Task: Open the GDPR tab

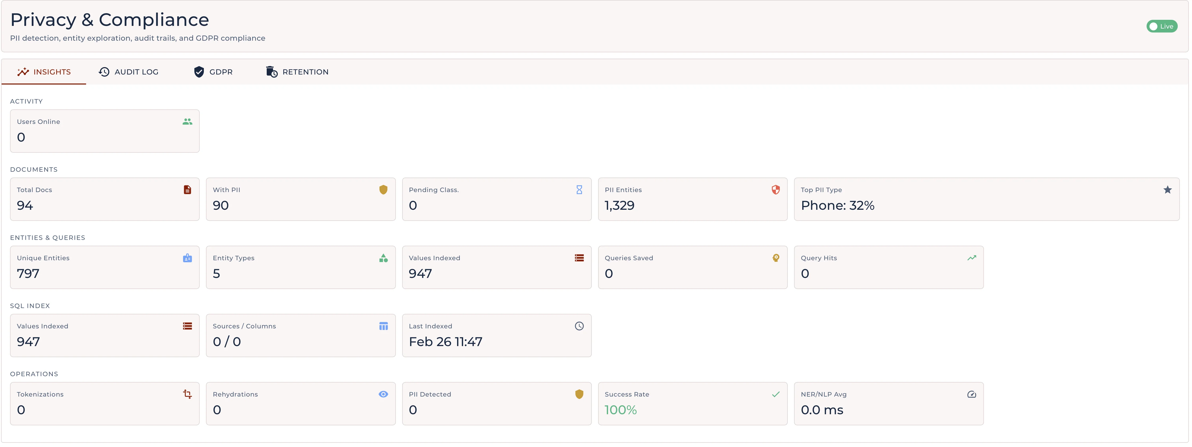Action: click(x=213, y=72)
